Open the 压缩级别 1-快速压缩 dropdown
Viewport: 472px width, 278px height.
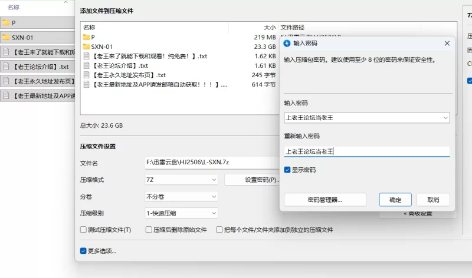pyautogui.click(x=181, y=213)
